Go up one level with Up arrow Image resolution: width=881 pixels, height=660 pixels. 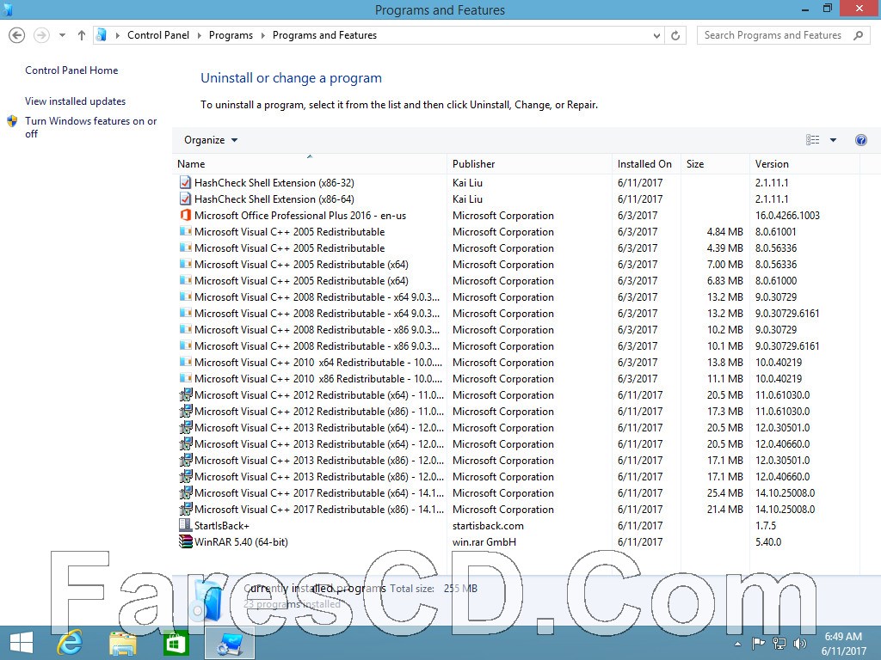(x=82, y=35)
